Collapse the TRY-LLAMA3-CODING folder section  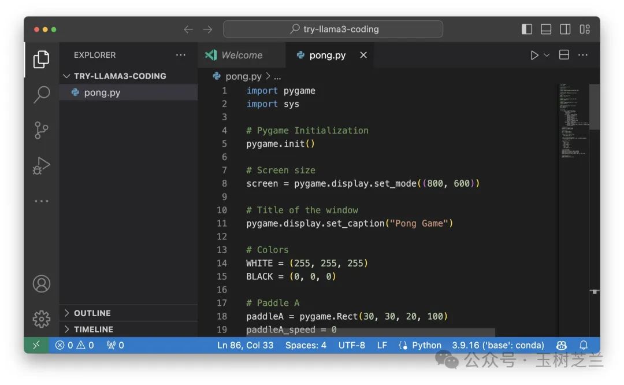point(128,76)
